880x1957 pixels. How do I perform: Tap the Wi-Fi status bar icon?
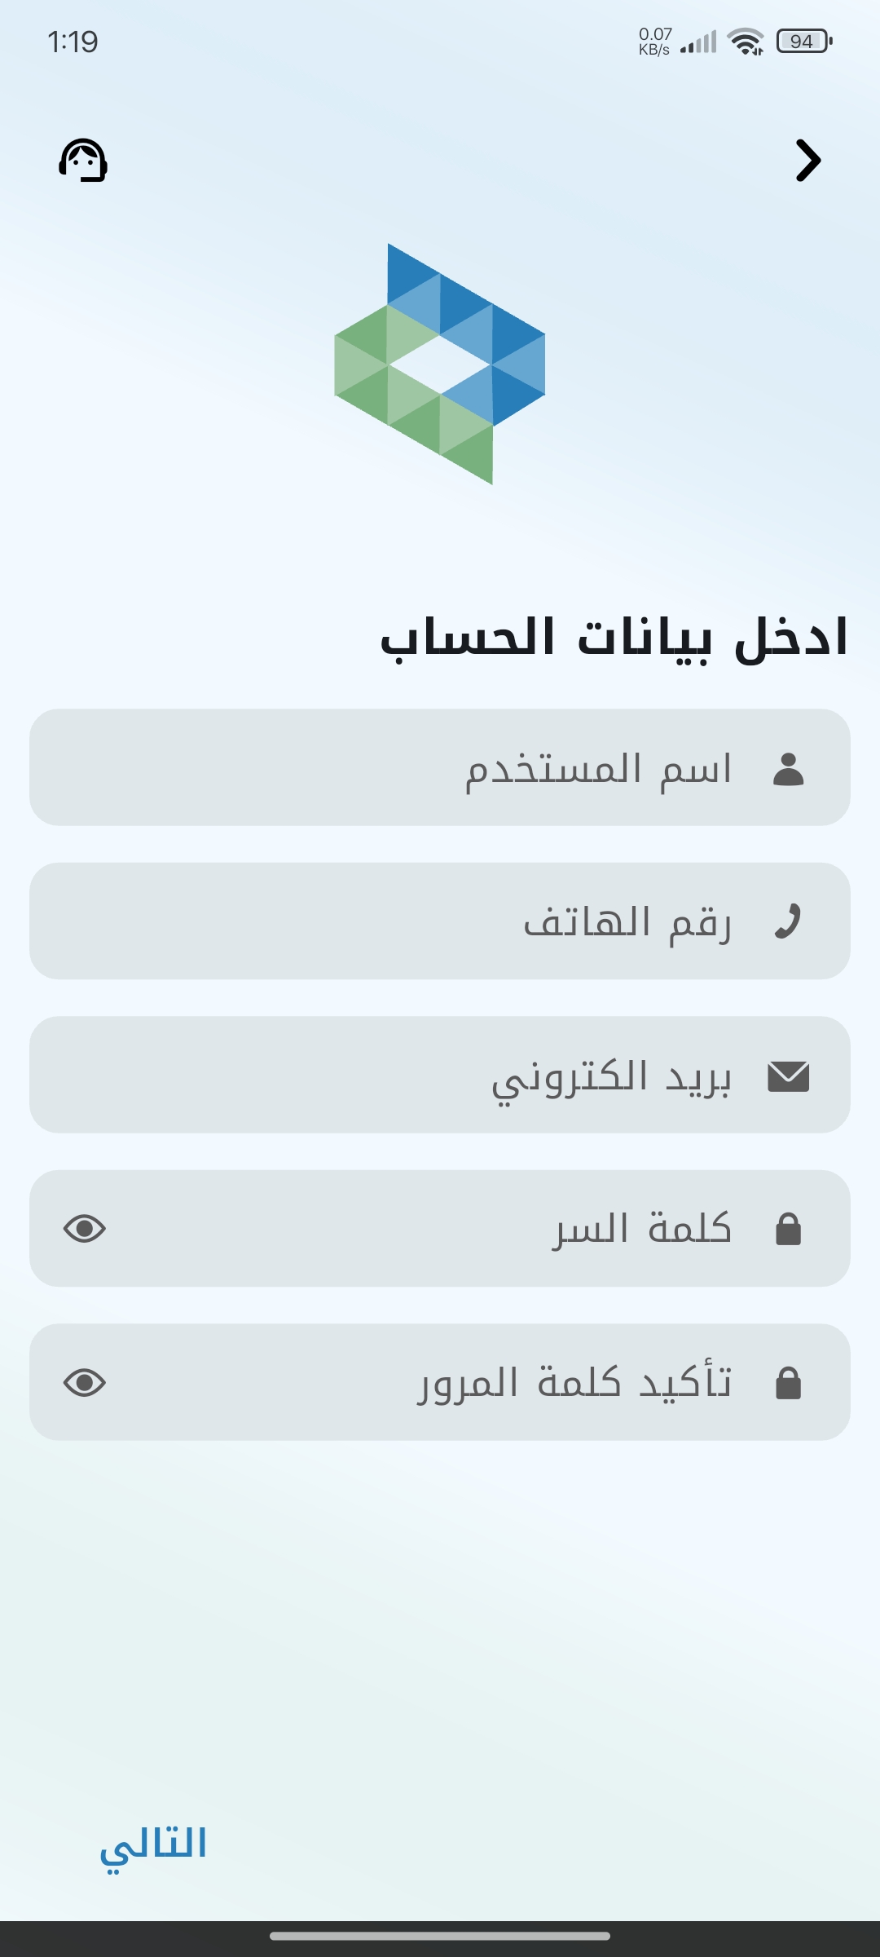pyautogui.click(x=746, y=42)
